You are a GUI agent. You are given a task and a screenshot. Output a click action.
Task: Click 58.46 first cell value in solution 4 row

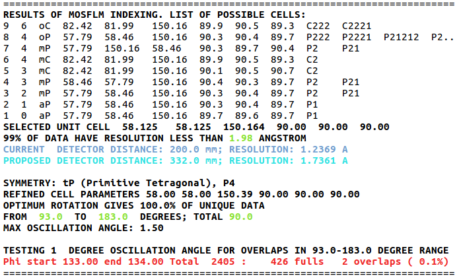coord(77,82)
